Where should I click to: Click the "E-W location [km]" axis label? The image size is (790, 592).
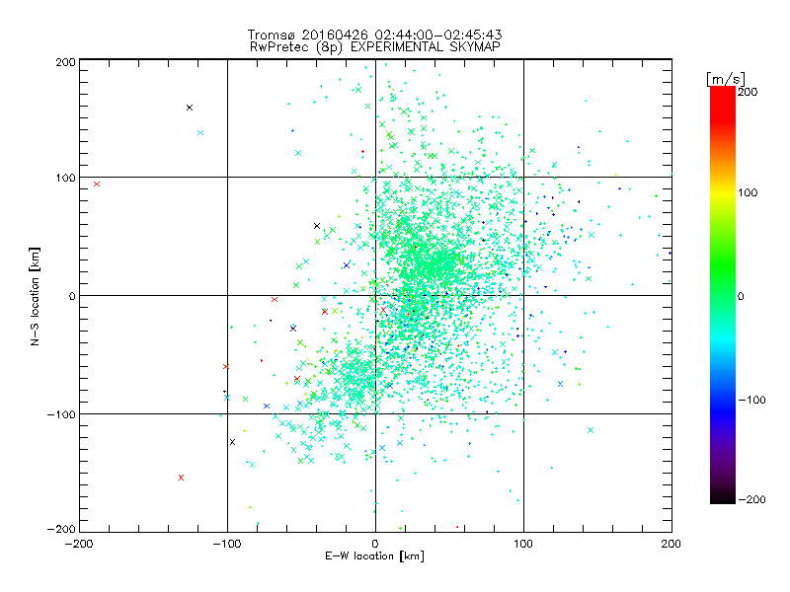point(374,555)
